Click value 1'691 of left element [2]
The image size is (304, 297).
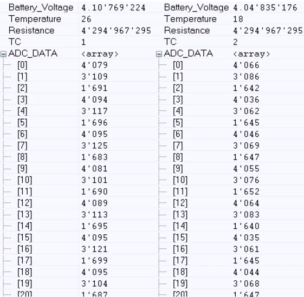(94, 88)
